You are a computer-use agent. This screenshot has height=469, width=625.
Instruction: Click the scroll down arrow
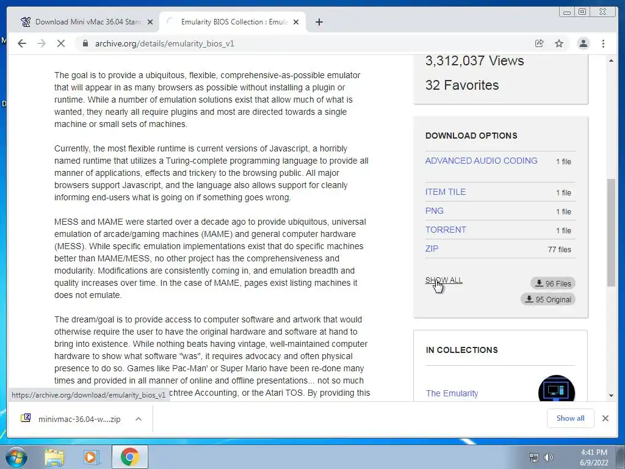tap(611, 396)
